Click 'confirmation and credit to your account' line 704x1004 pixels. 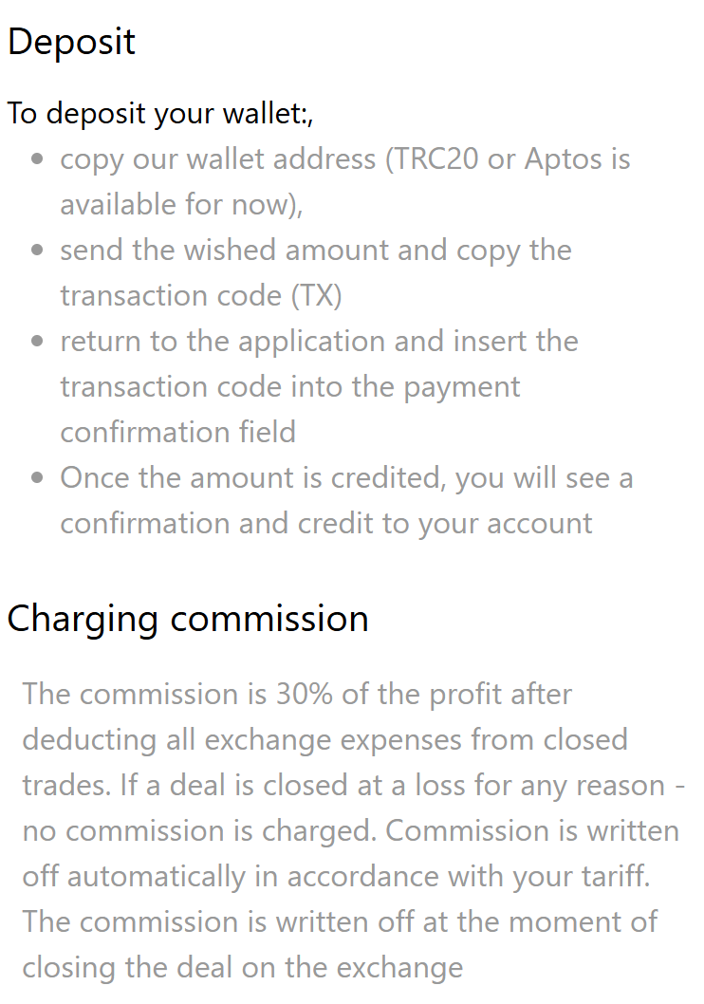point(326,524)
